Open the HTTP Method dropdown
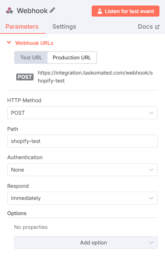This screenshot has width=165, height=261. coord(82,113)
